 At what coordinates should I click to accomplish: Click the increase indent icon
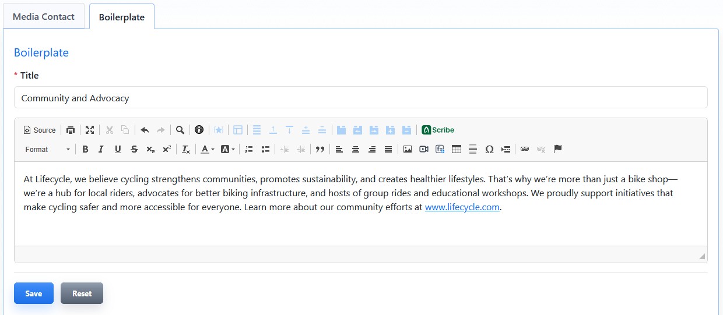click(x=301, y=150)
